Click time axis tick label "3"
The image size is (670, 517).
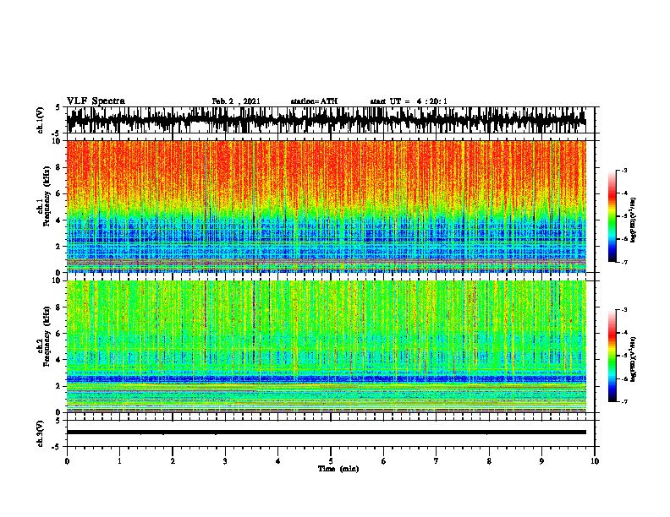(x=225, y=461)
